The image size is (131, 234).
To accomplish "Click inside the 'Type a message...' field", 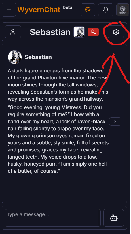I will 53,218.
